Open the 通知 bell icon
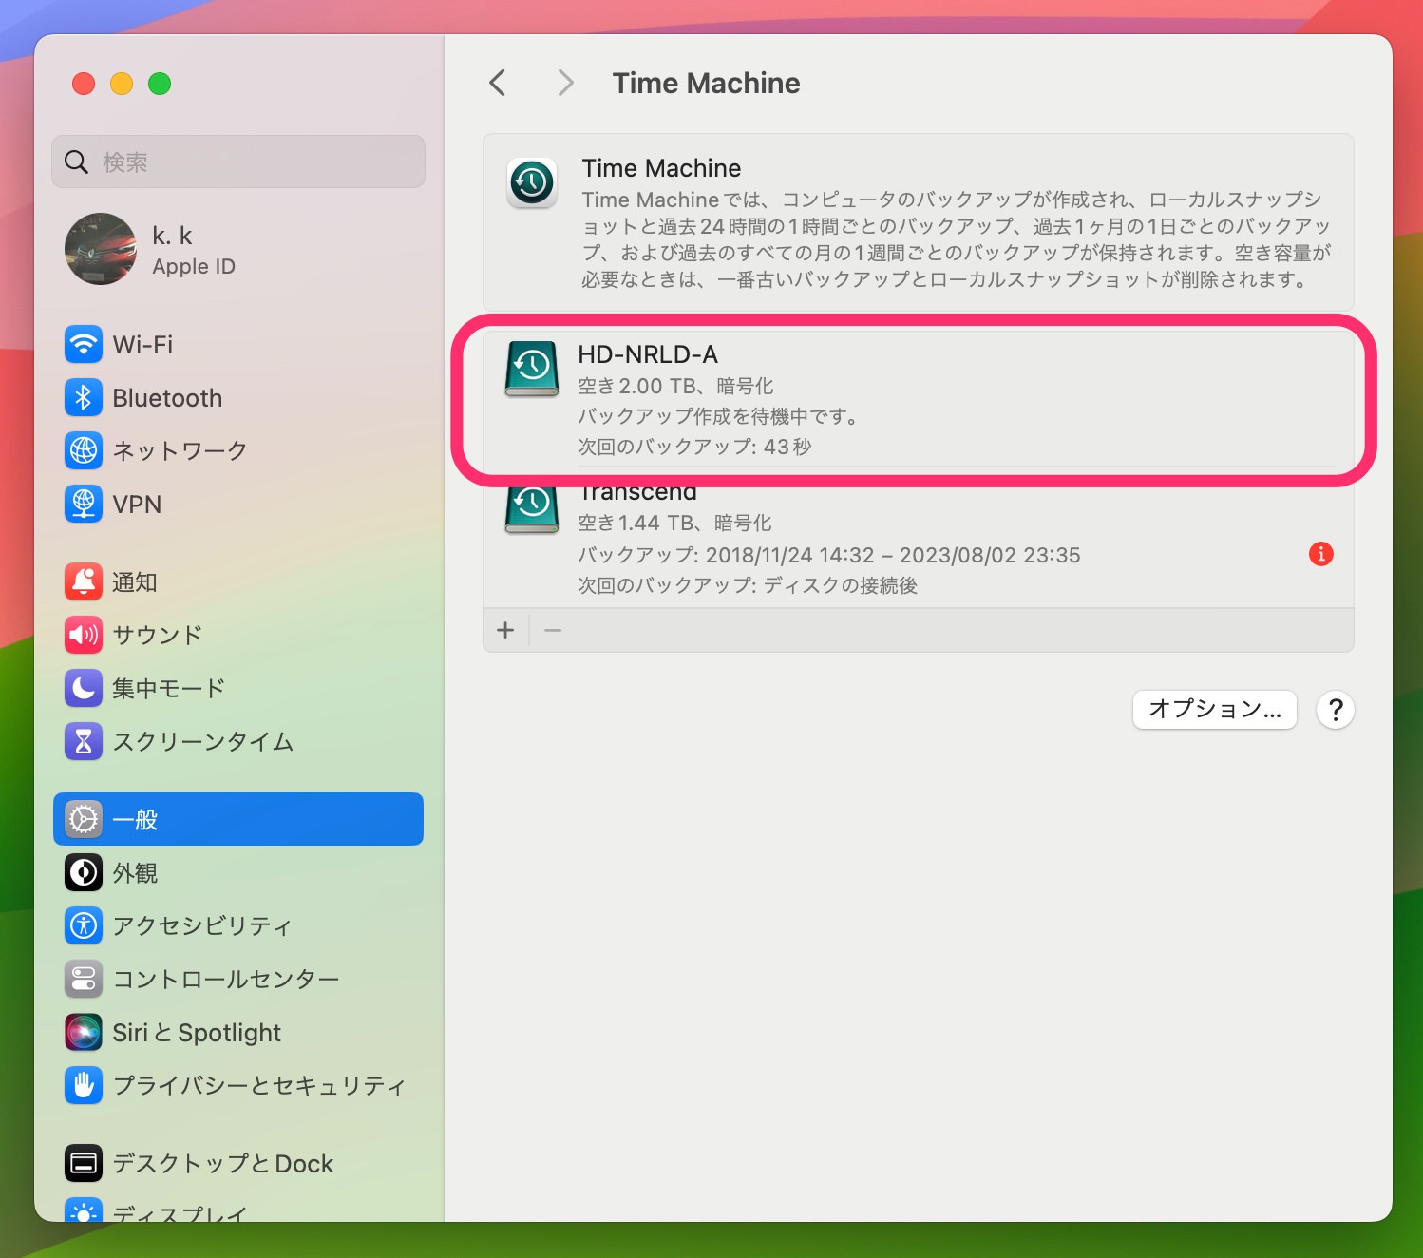Viewport: 1423px width, 1258px height. (84, 581)
